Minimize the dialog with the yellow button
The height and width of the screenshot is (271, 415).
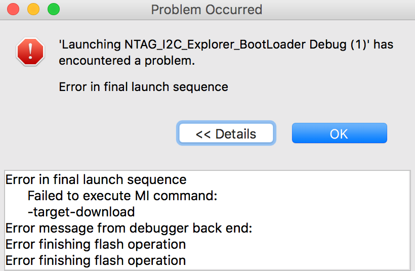(33, 9)
